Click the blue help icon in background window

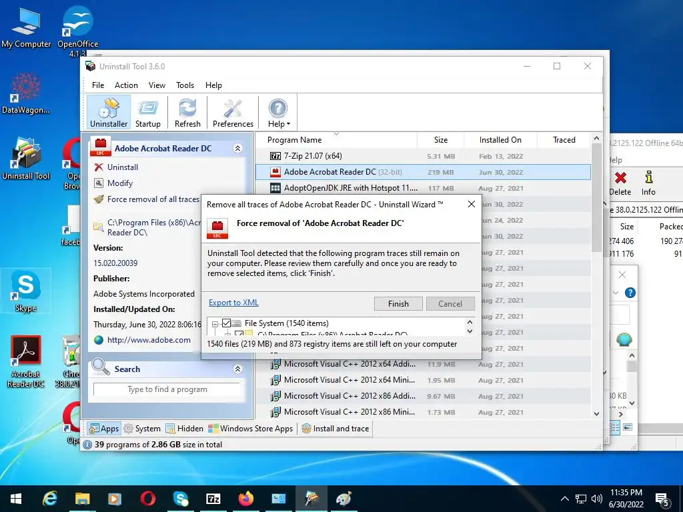[x=630, y=293]
